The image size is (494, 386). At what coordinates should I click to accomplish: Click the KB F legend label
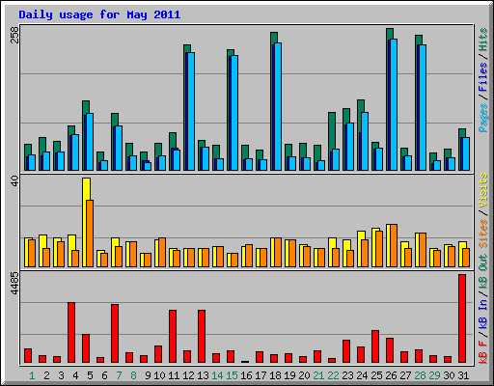(483, 352)
